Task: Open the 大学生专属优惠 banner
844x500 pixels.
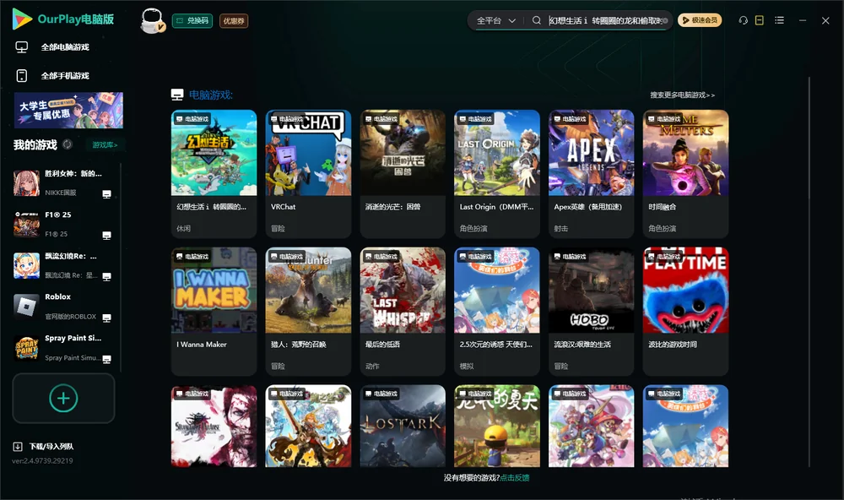Action: pyautogui.click(x=68, y=110)
